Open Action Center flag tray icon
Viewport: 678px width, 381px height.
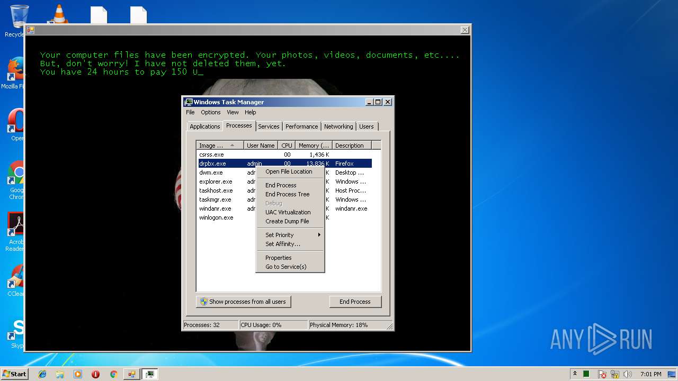coord(602,374)
